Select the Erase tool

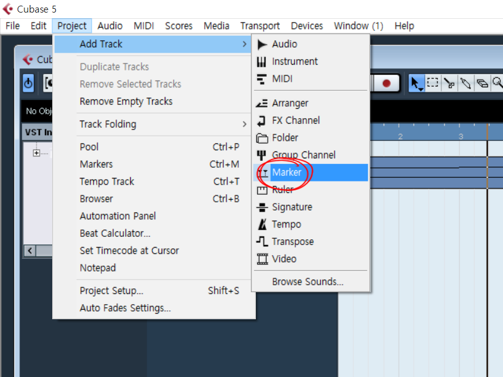(482, 84)
